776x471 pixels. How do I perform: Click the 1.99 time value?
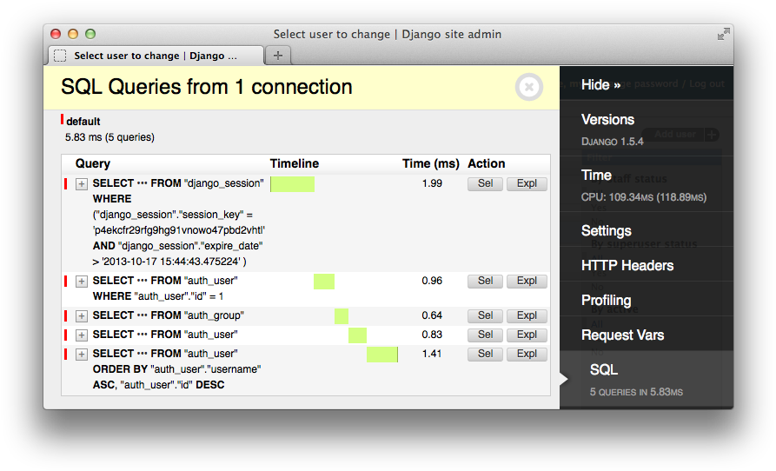(x=432, y=183)
